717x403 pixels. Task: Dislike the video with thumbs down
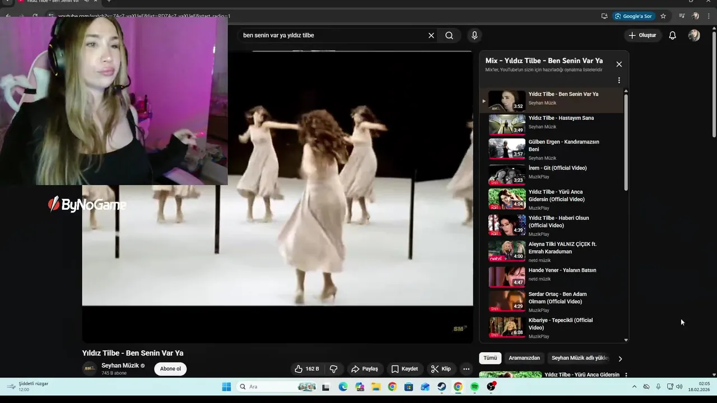(x=333, y=369)
